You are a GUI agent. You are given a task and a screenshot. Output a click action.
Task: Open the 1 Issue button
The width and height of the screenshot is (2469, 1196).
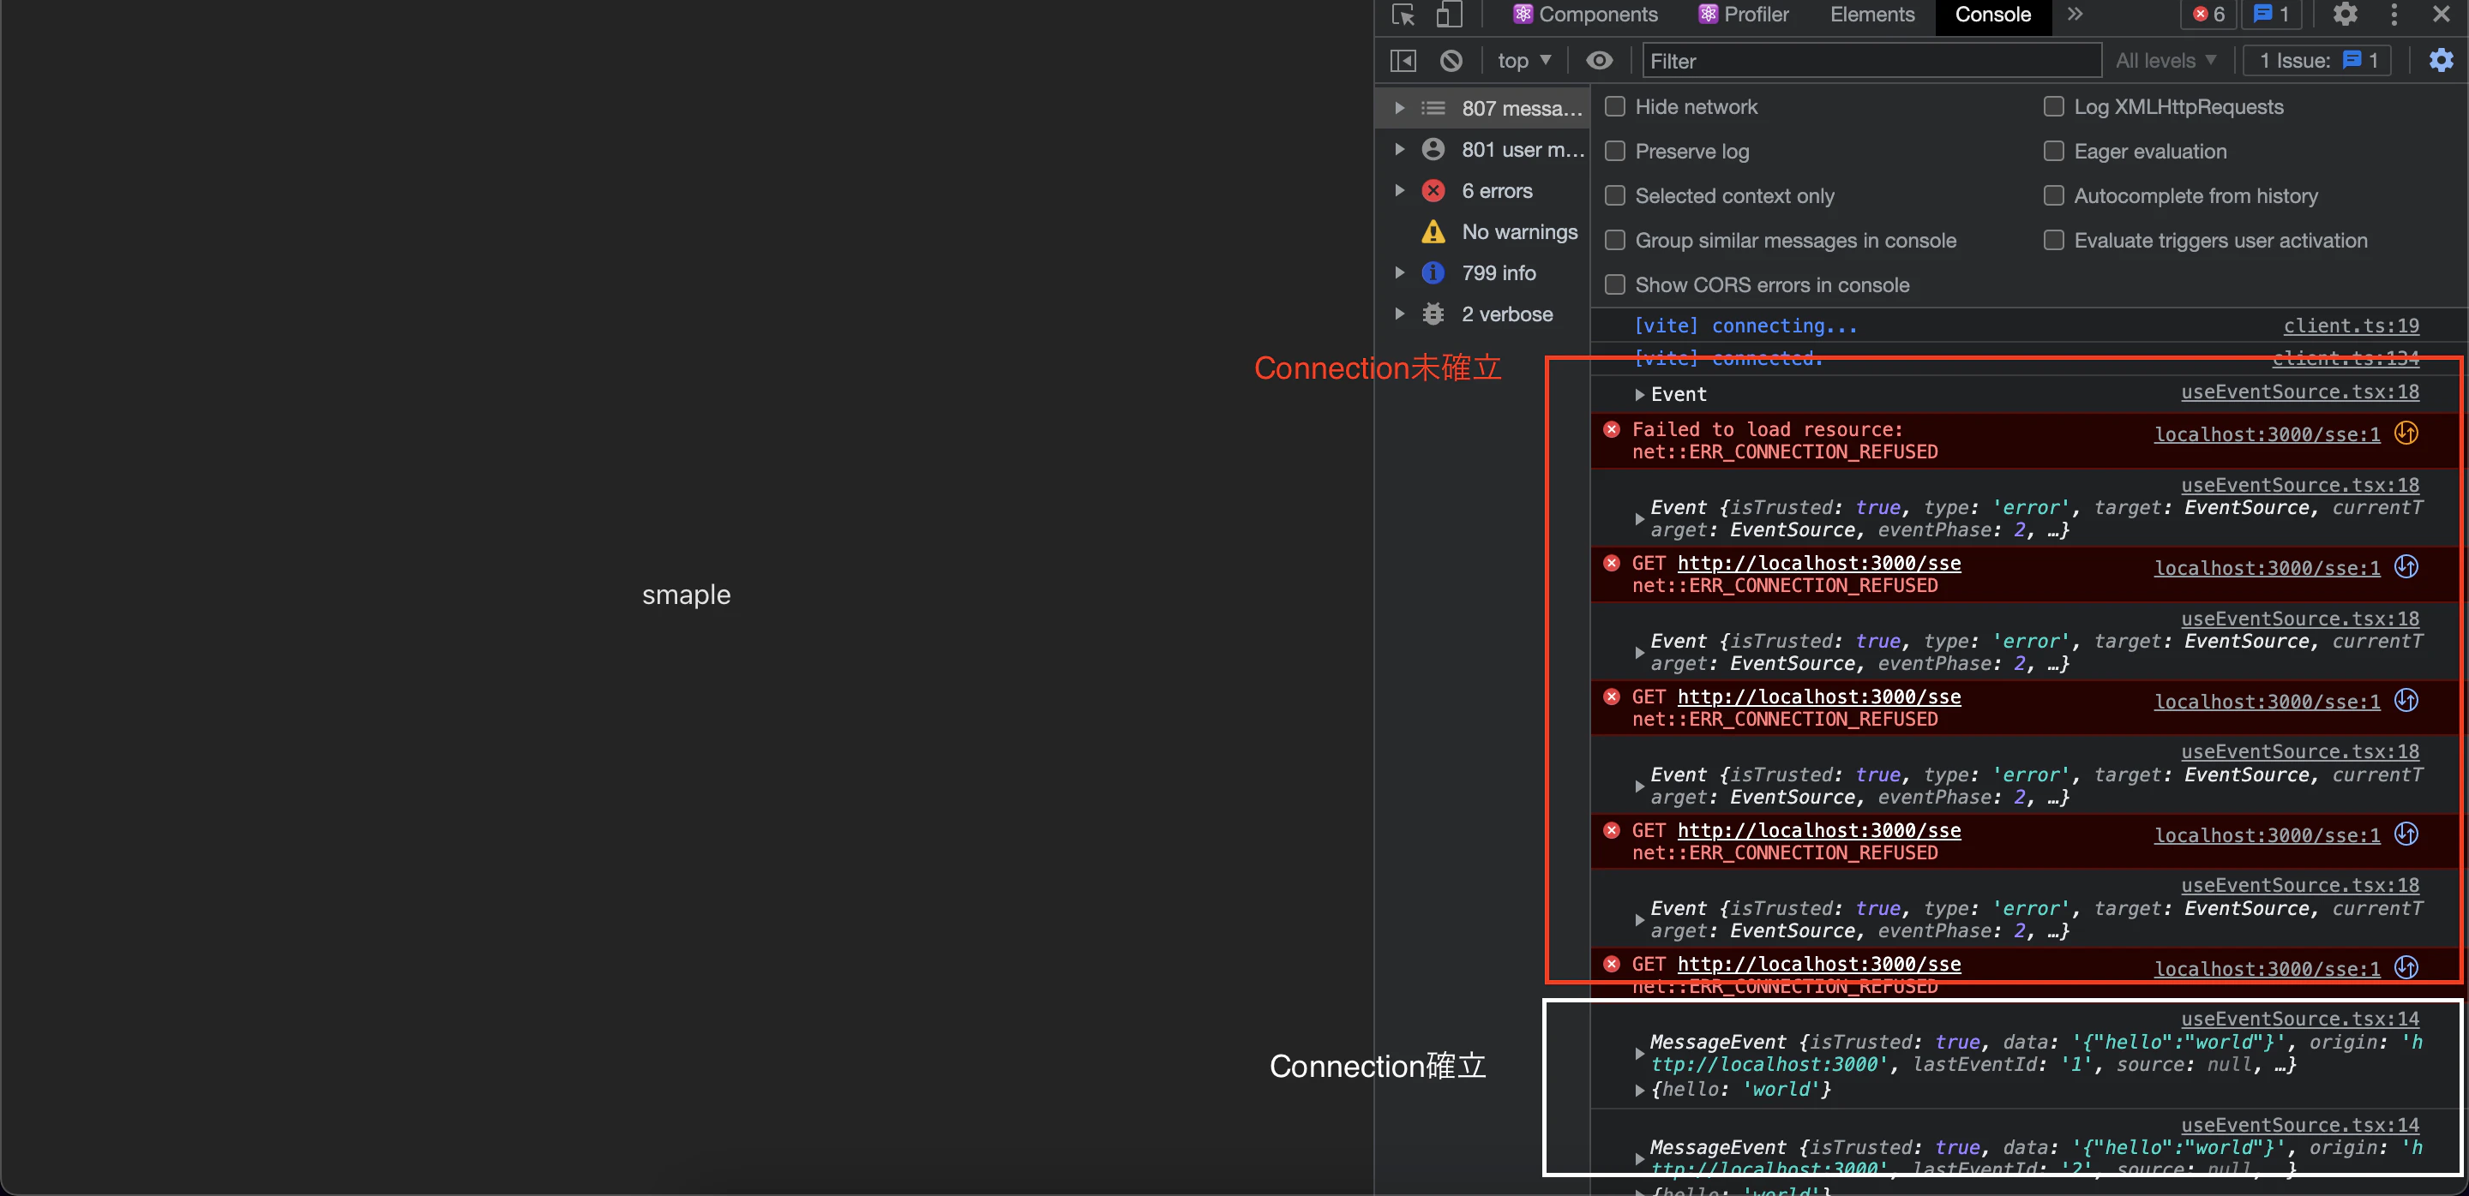click(x=2317, y=62)
